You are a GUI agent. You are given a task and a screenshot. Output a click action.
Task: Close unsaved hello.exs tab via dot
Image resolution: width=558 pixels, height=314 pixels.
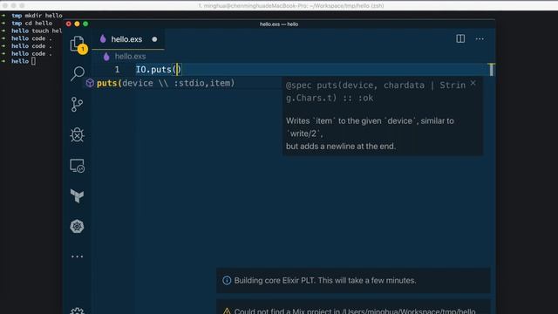[x=154, y=39]
